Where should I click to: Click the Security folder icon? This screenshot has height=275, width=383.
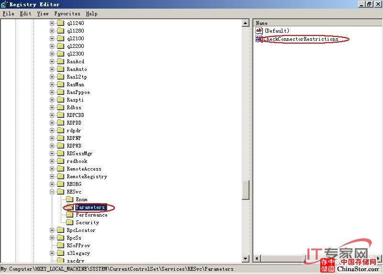pos(69,222)
